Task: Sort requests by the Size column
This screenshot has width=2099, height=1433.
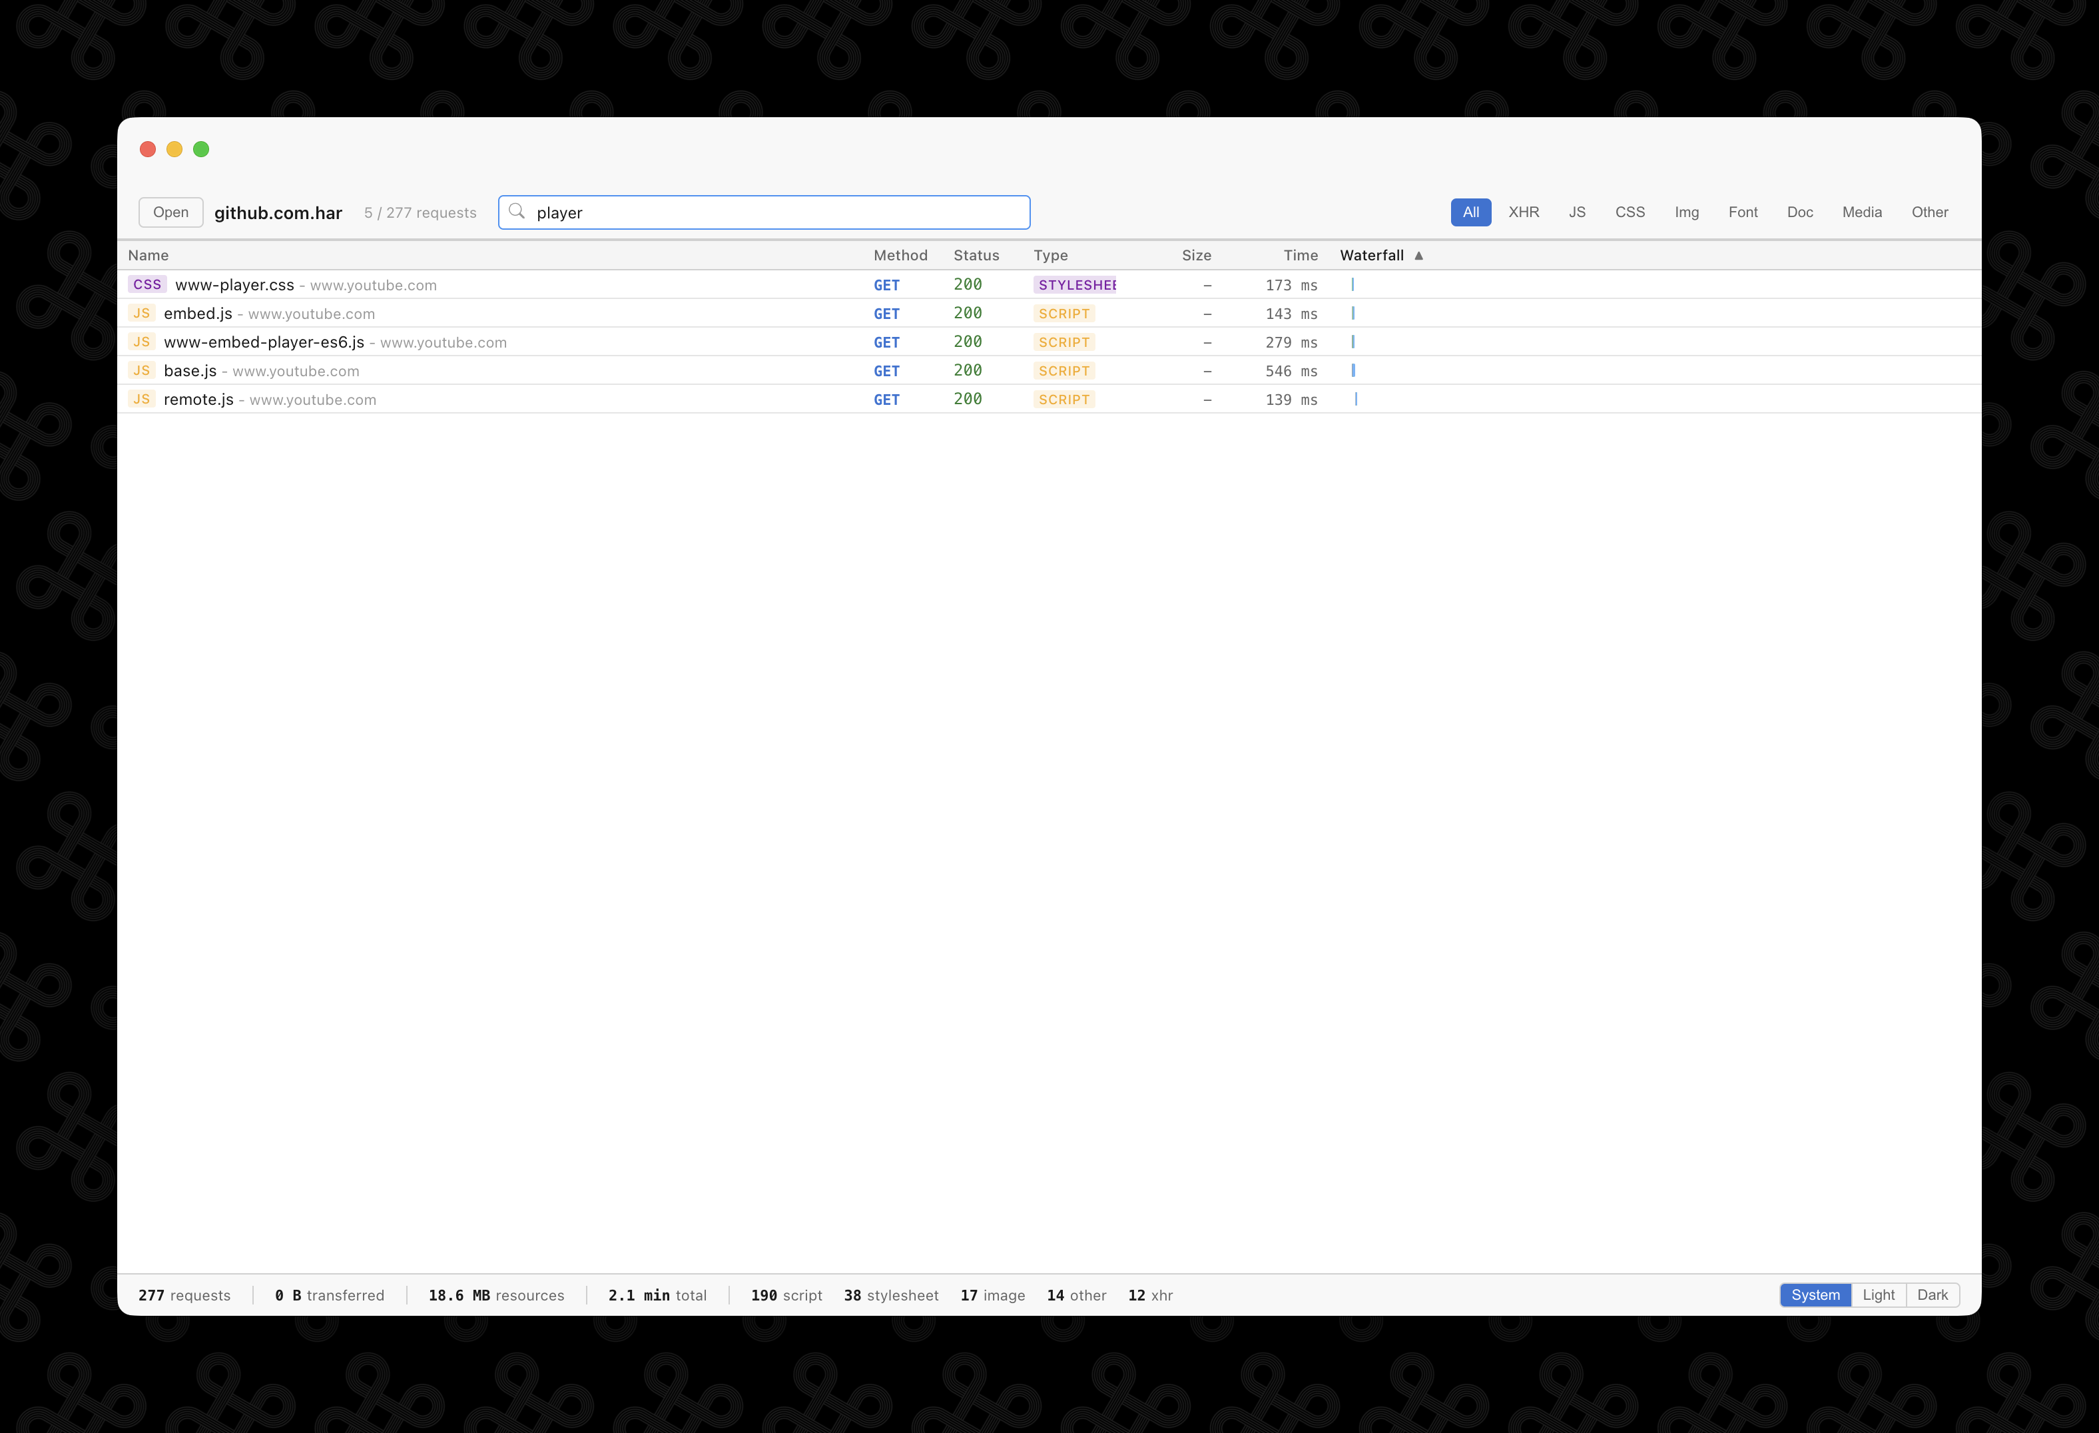Action: pos(1197,256)
